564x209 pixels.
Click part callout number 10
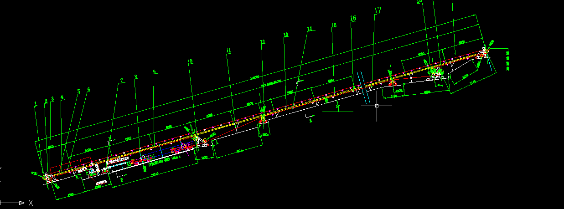coord(190,61)
